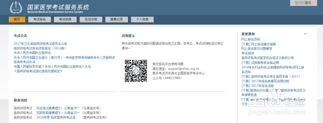Open 网上报名常见问题解答 link

(257, 49)
